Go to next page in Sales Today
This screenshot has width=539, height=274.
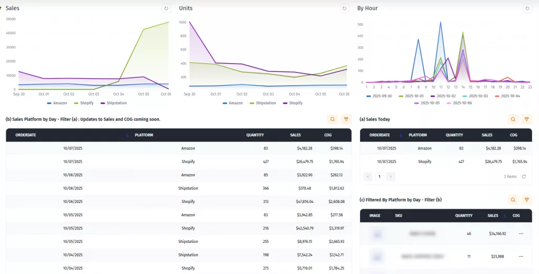pos(391,177)
